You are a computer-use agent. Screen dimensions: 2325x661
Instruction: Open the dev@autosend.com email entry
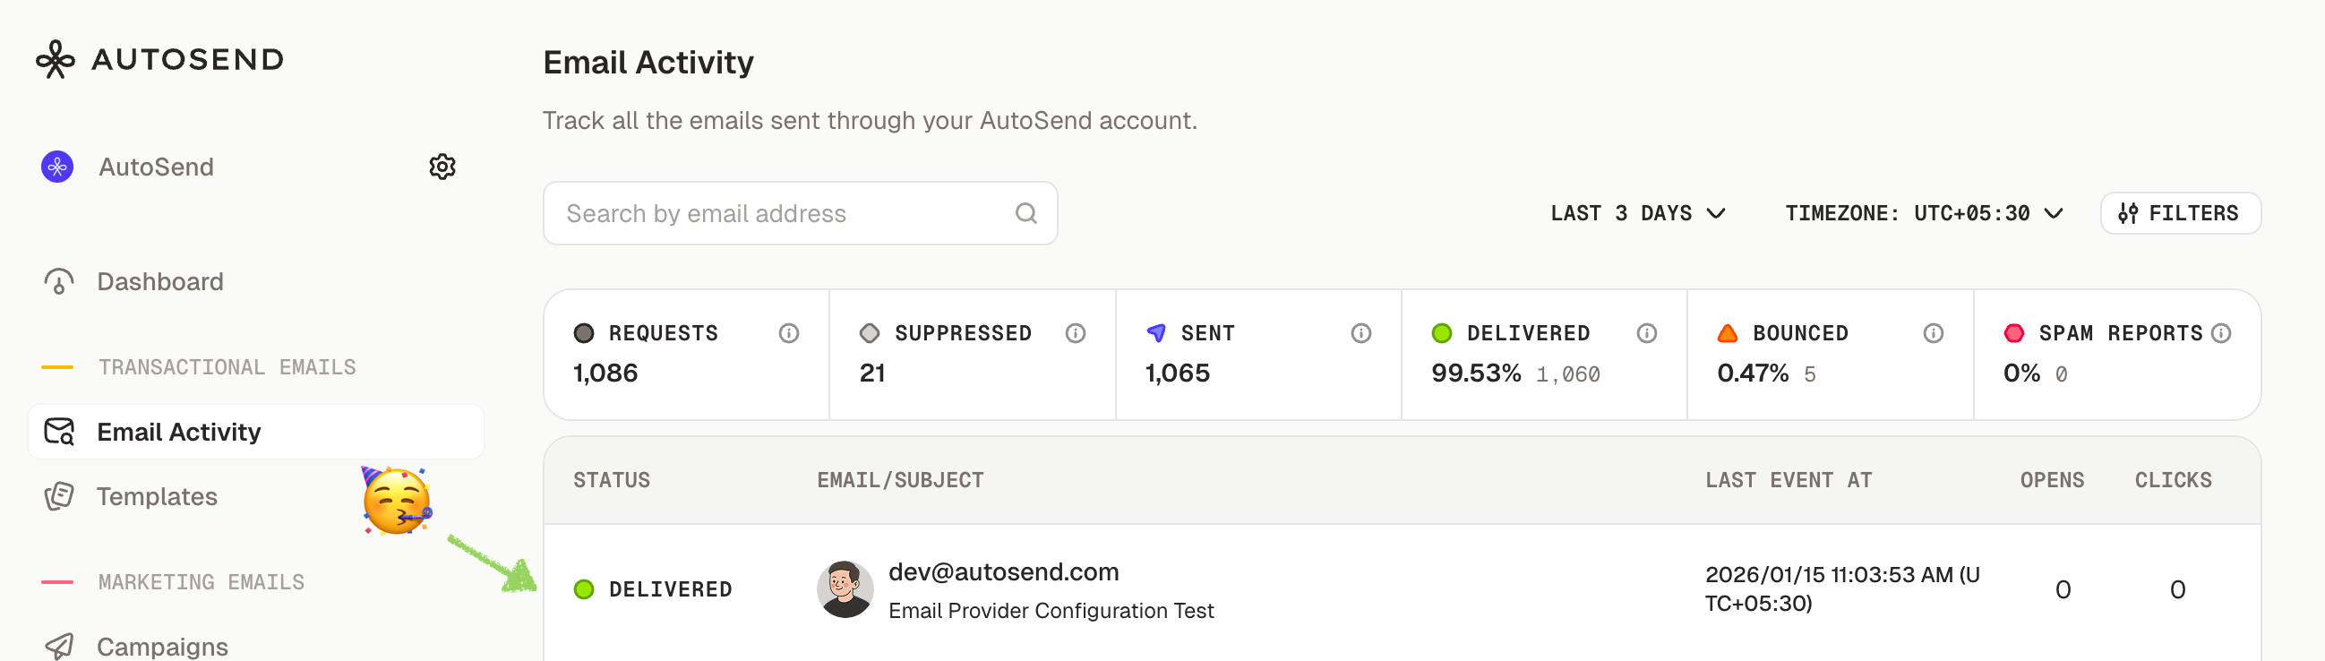click(1003, 572)
